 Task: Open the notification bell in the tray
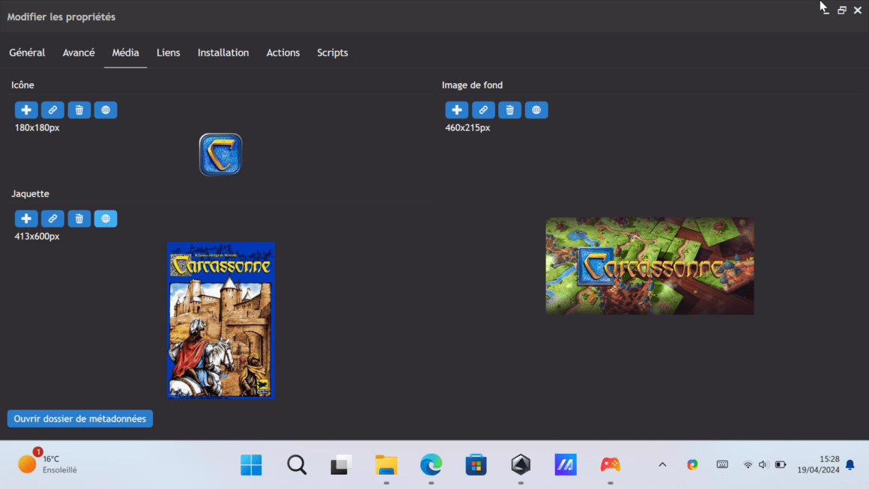coord(850,464)
